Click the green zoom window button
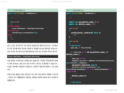124x93 pixels. [x=6, y=2]
